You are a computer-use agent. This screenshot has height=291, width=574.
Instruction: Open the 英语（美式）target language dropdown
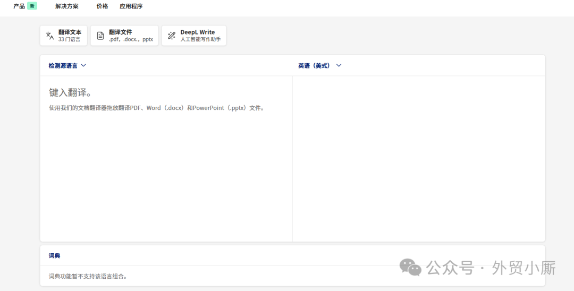[319, 65]
